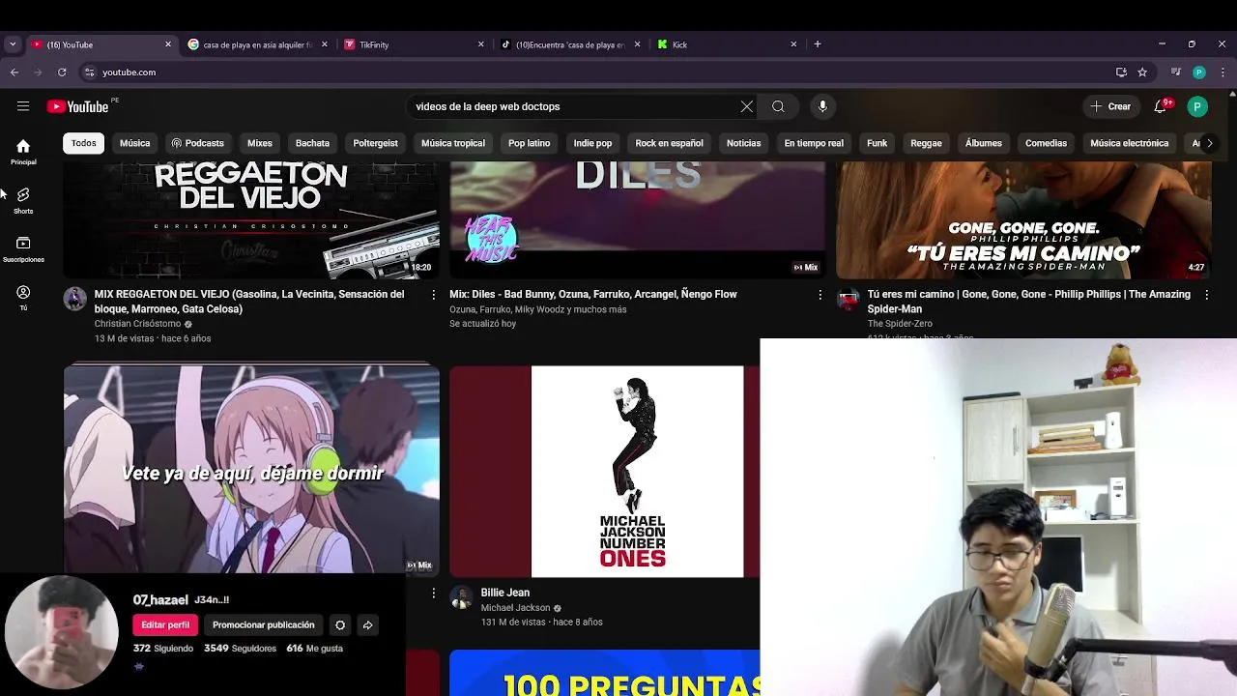Open the Billie Jean video title
This screenshot has width=1237, height=696.
click(505, 593)
